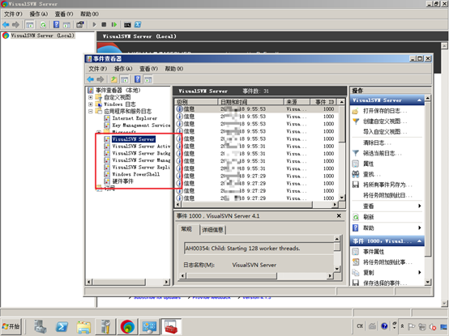Open 查看 menu in Event Viewer
The width and height of the screenshot is (449, 336).
[x=148, y=69]
